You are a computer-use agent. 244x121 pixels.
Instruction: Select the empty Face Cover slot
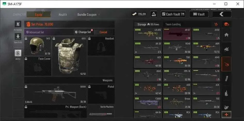(x=38, y=66)
